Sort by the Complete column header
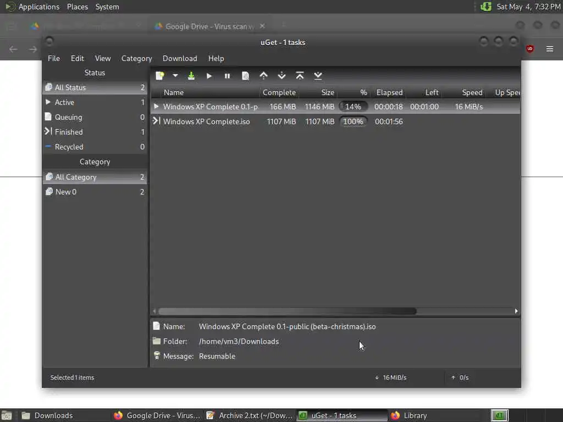The image size is (563, 422). click(279, 92)
